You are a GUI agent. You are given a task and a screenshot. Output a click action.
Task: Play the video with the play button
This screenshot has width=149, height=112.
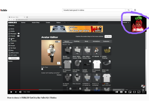(x=11, y=92)
